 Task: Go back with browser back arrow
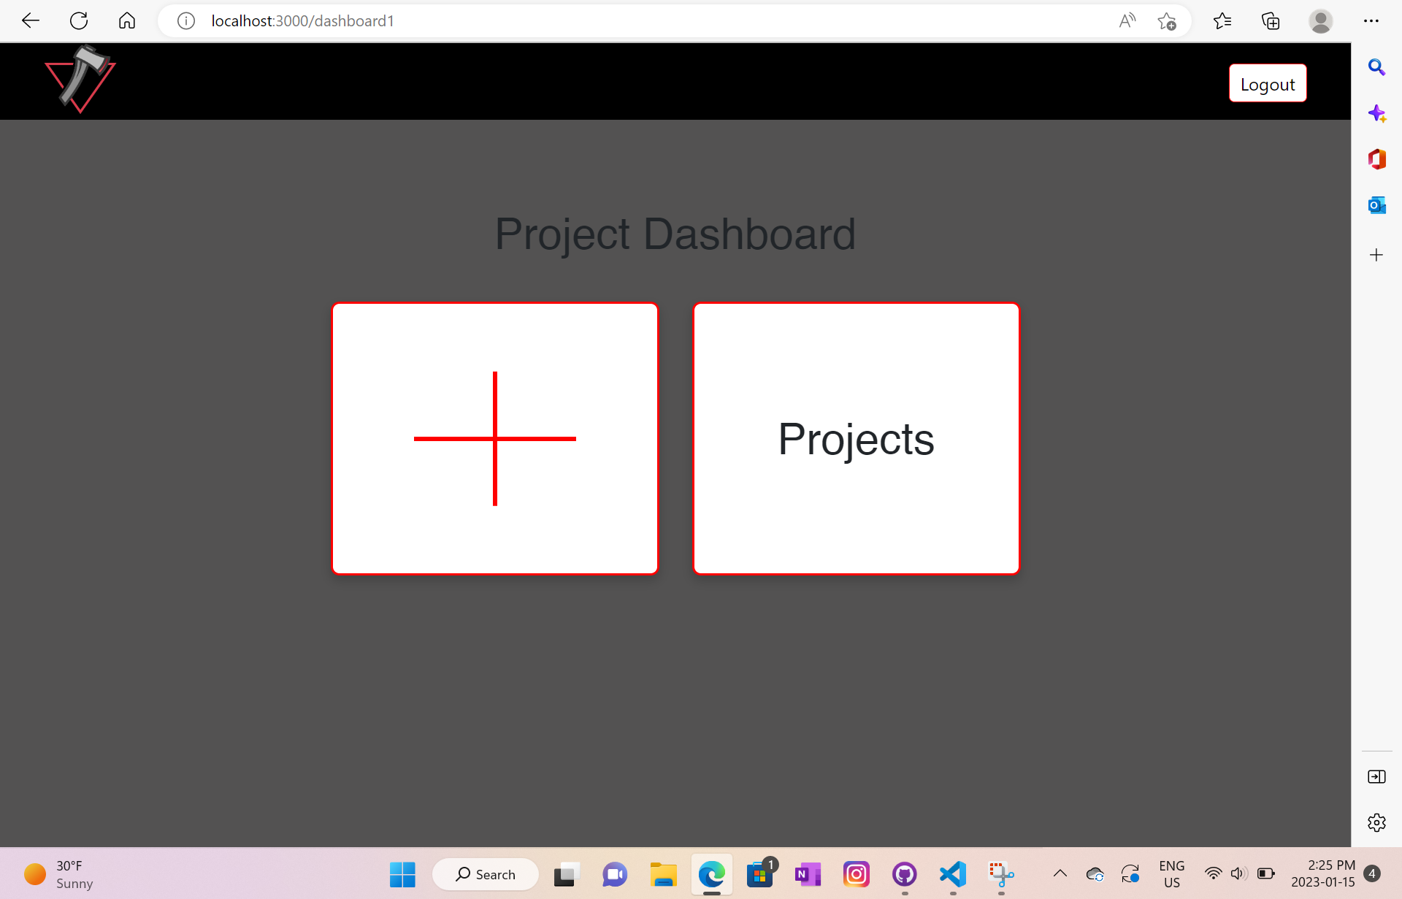[31, 20]
